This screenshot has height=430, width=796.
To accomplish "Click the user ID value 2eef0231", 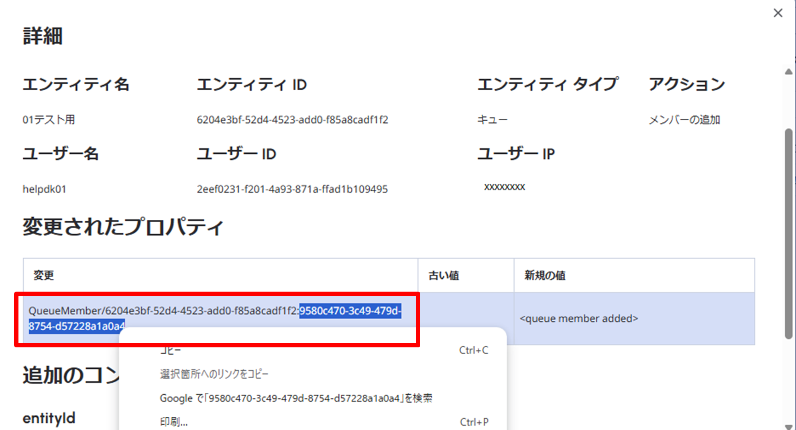I will click(x=292, y=189).
